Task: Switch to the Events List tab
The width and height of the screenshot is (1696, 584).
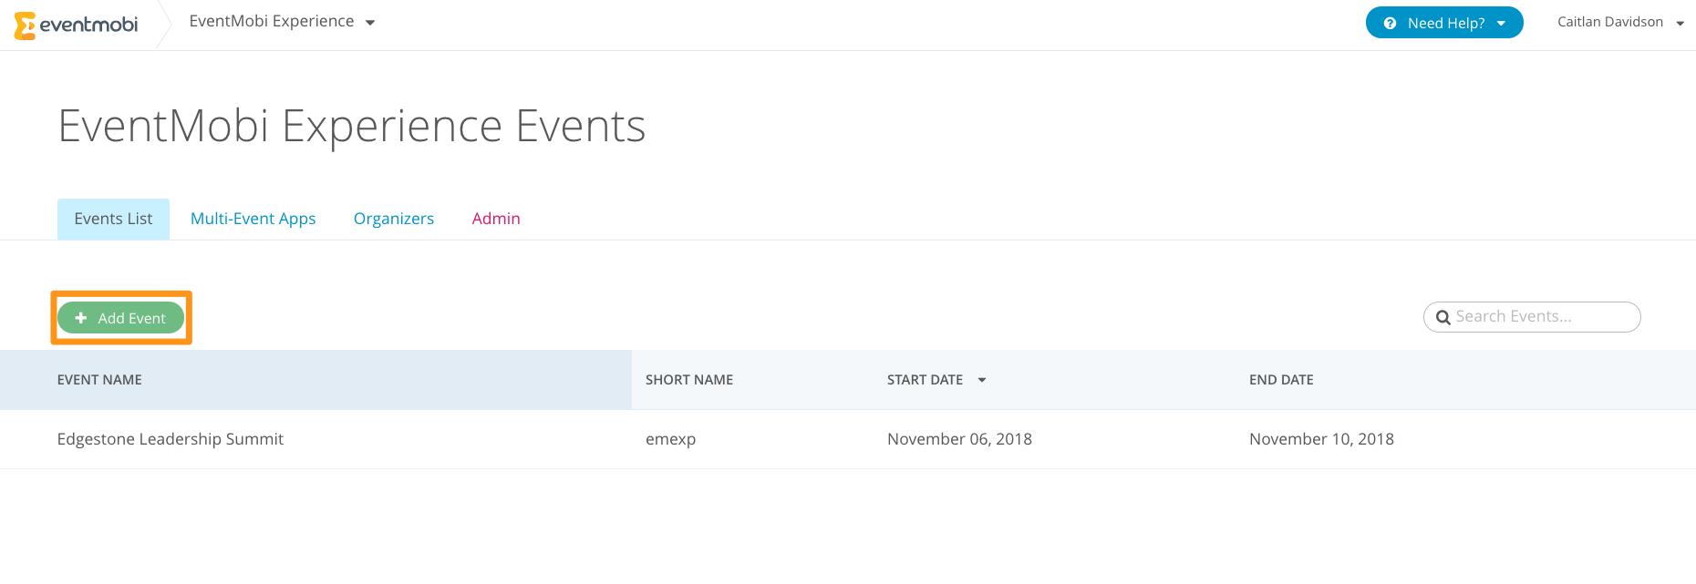Action: click(x=113, y=219)
